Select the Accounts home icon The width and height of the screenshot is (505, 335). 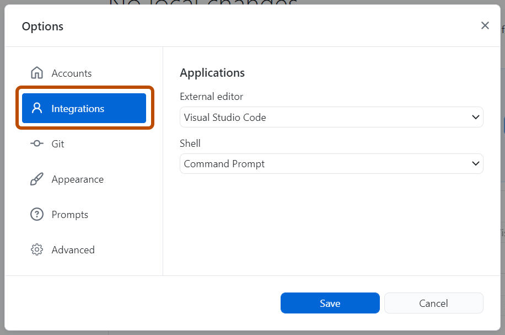(36, 72)
